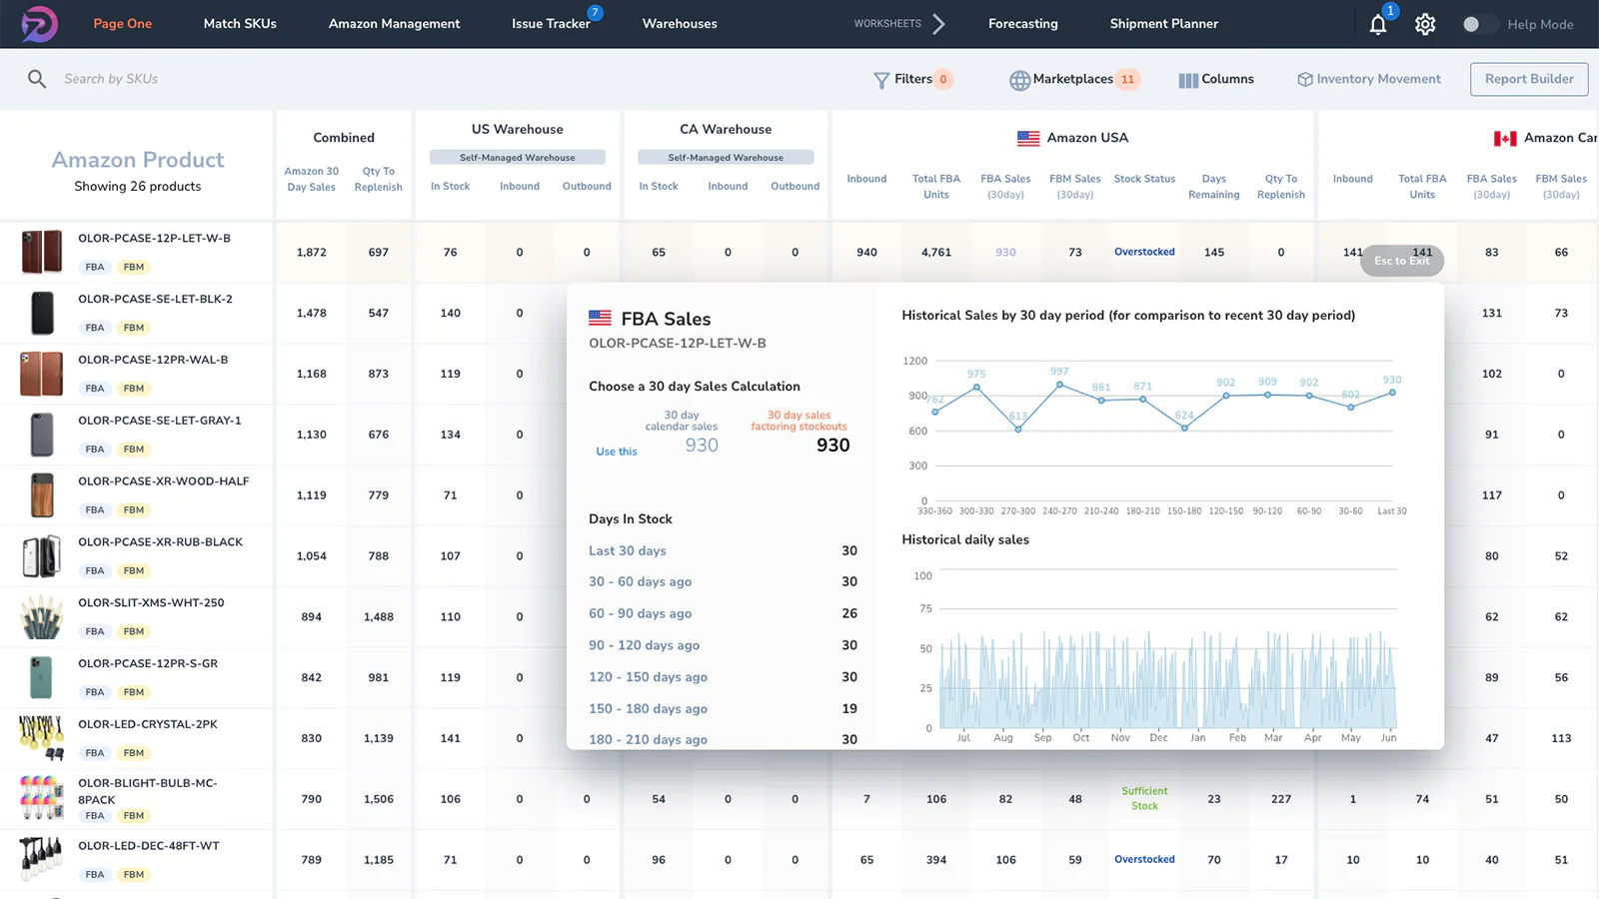The width and height of the screenshot is (1599, 899).
Task: Click the search magnifier icon
Action: (x=37, y=79)
